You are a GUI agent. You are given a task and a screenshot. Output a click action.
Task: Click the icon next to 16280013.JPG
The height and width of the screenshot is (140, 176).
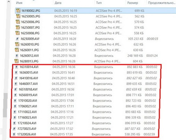point(16,61)
